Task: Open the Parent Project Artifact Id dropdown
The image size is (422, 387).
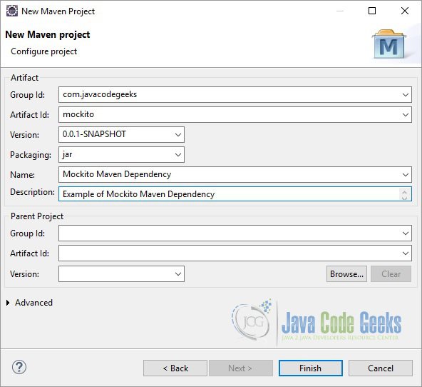Action: click(406, 253)
